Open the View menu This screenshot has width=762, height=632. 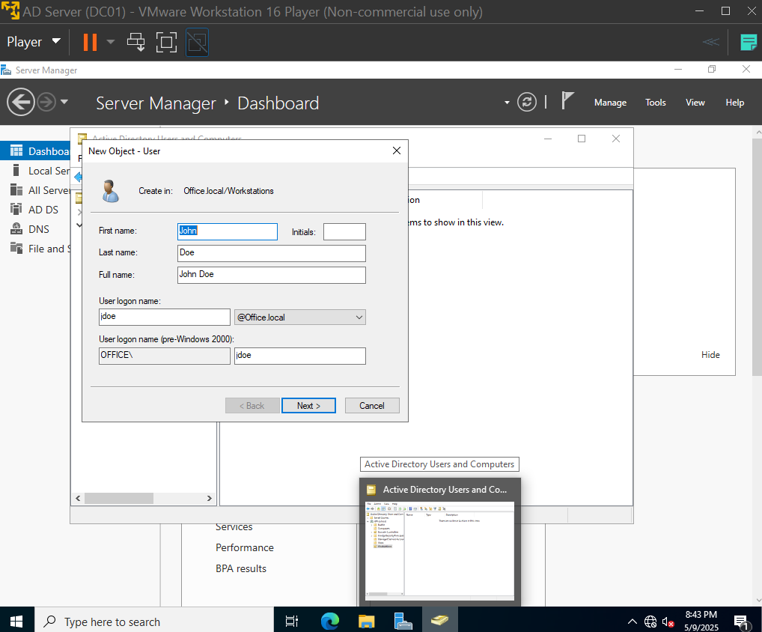pyautogui.click(x=695, y=103)
